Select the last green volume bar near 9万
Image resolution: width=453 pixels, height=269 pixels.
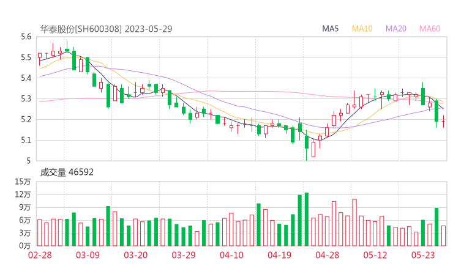click(436, 227)
